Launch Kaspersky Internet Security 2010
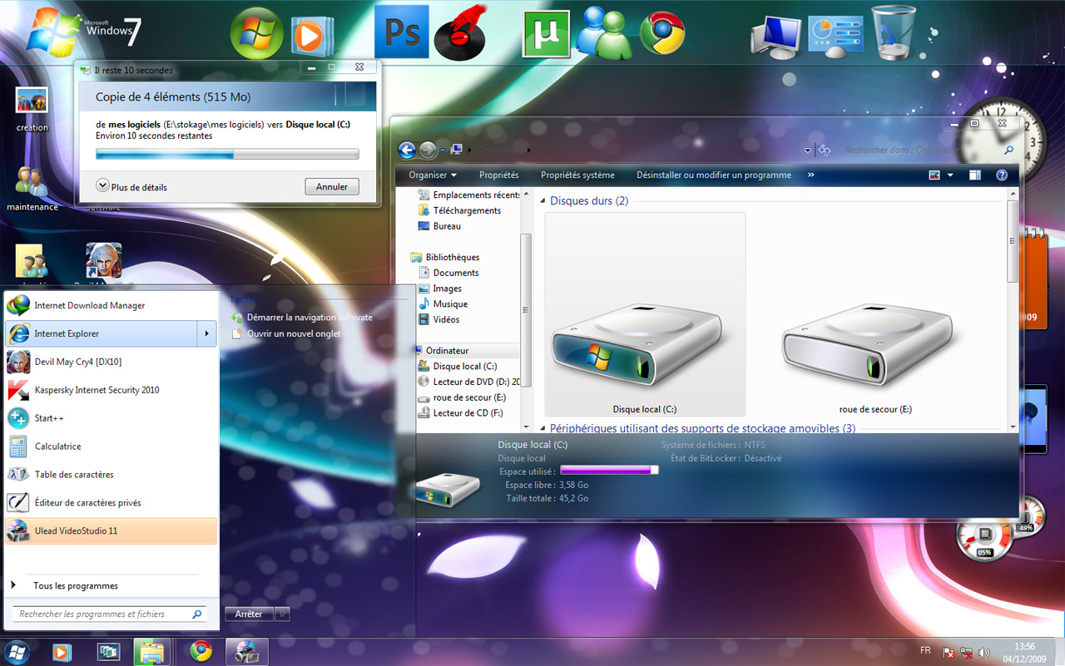Viewport: 1065px width, 666px height. 111,390
